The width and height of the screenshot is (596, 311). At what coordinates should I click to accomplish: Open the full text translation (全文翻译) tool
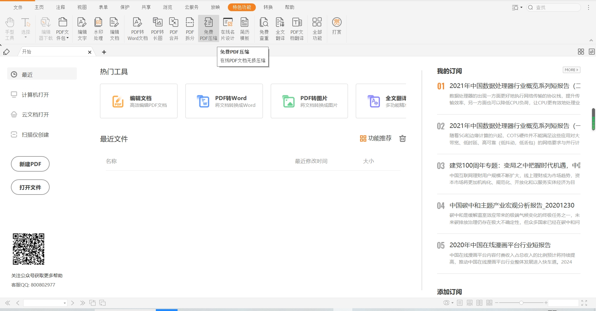[280, 28]
